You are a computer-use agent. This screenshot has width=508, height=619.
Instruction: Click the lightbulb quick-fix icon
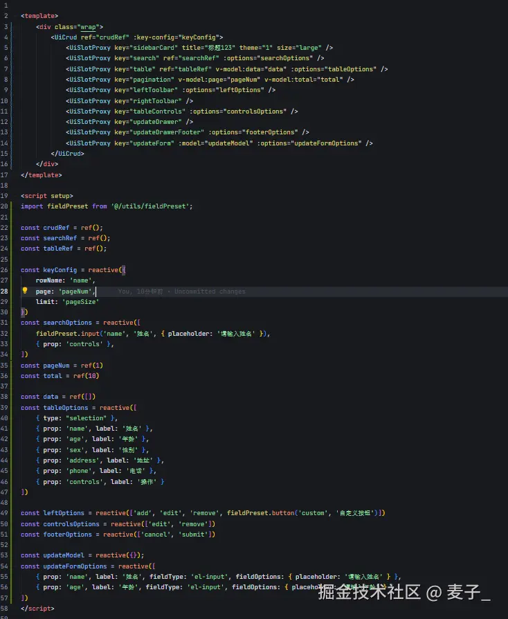[25, 291]
